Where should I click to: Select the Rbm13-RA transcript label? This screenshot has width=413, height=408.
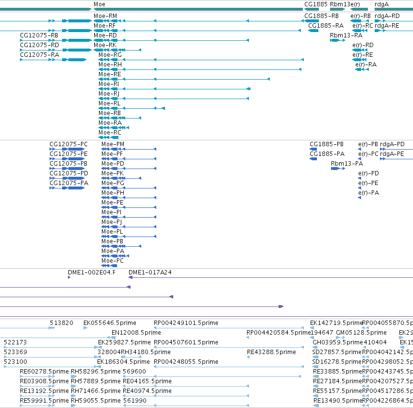pos(346,35)
